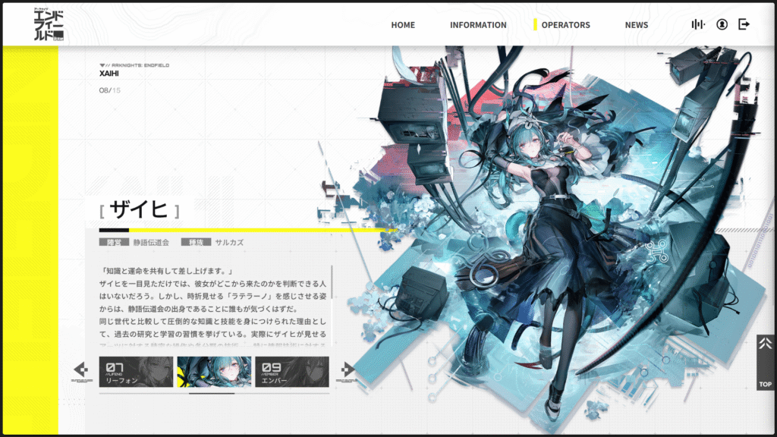Click the サルカズ race value
The width and height of the screenshot is (777, 437).
[229, 242]
